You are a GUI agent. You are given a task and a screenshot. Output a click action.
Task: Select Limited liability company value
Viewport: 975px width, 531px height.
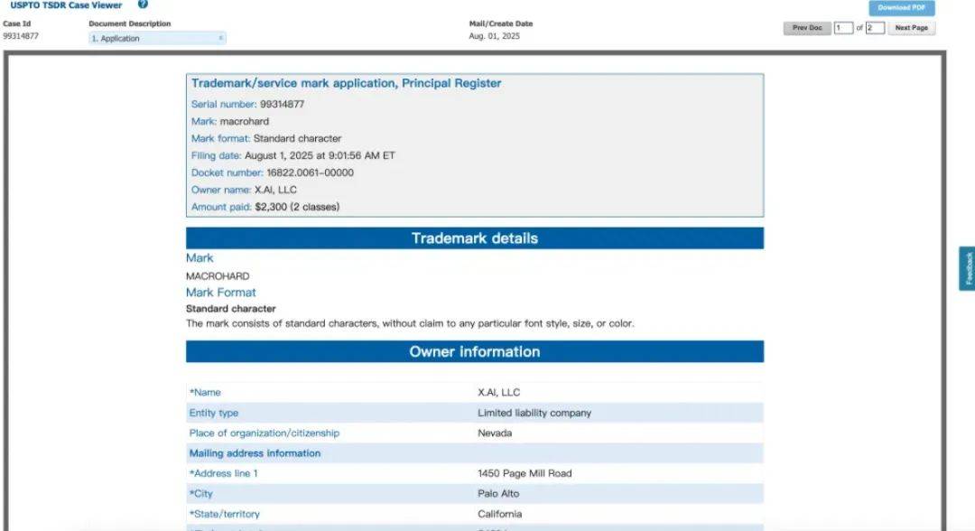pyautogui.click(x=534, y=413)
